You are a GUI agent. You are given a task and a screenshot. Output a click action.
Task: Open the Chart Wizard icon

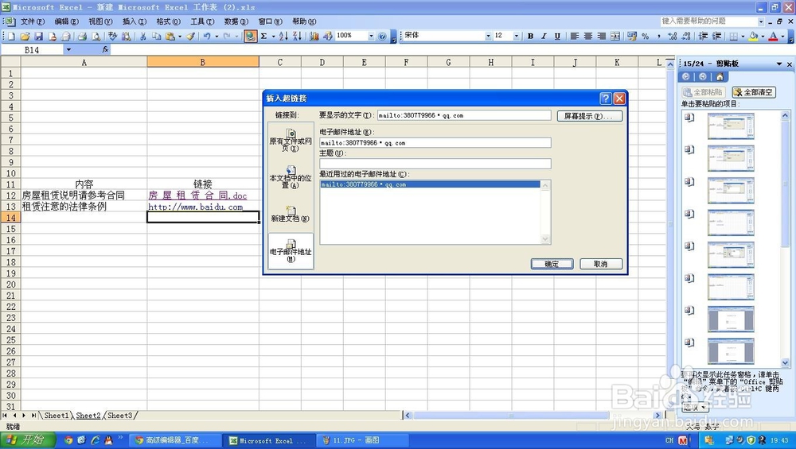314,36
